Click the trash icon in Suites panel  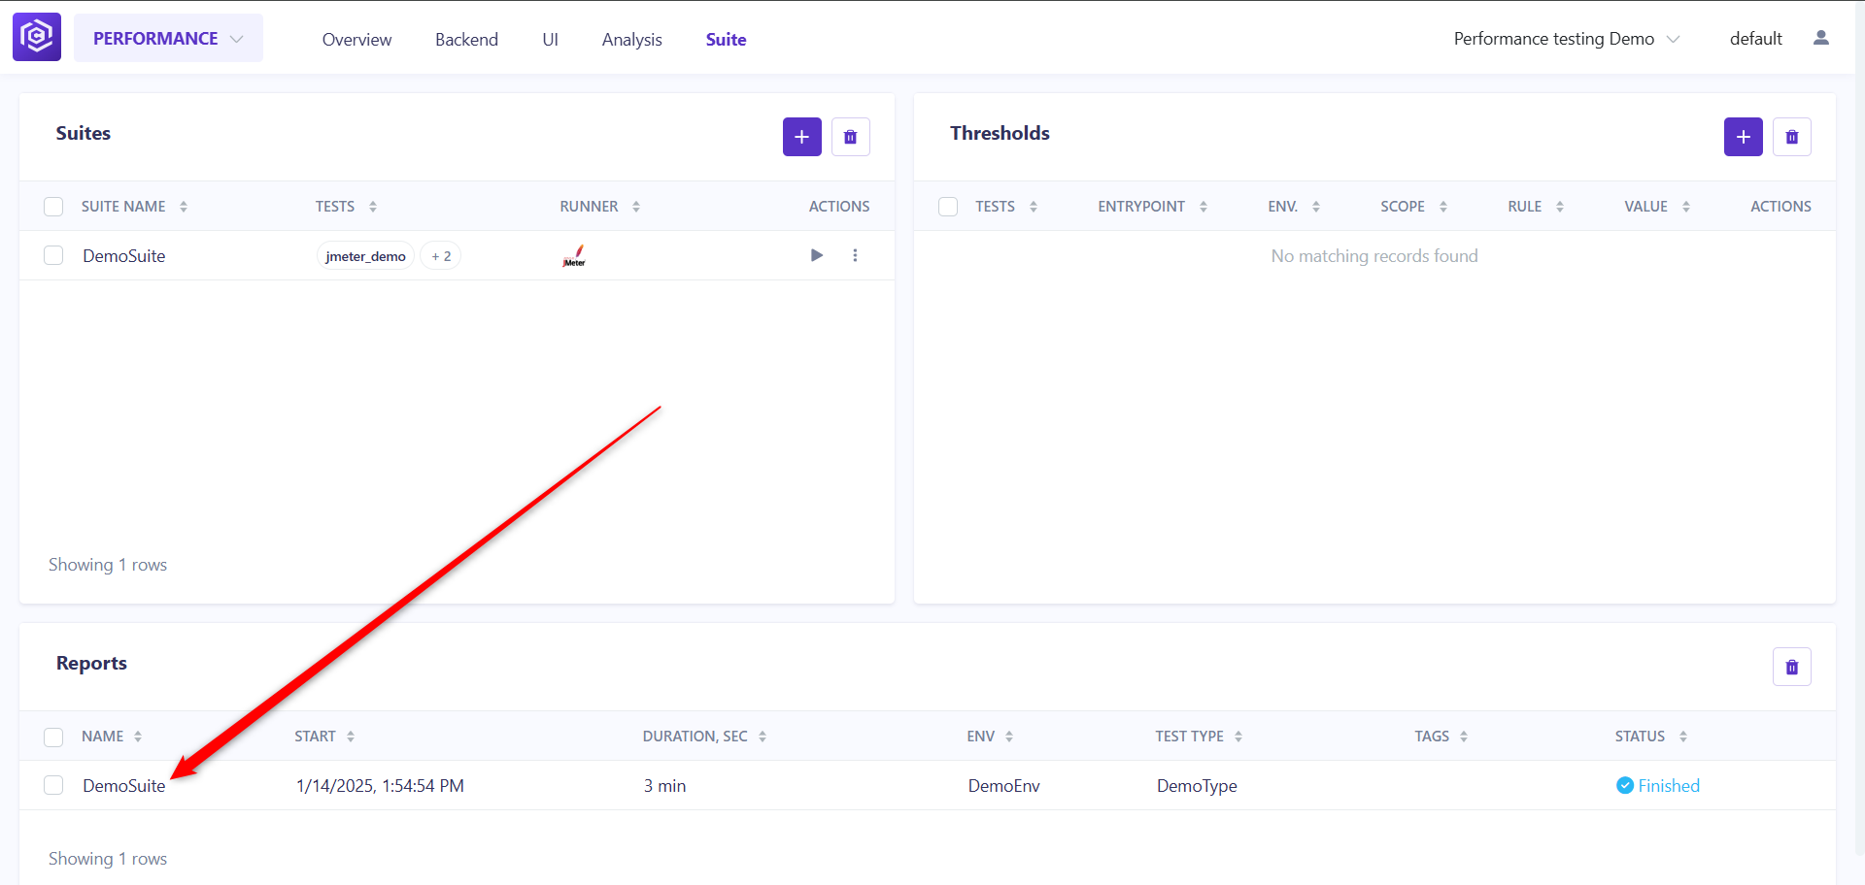[850, 137]
